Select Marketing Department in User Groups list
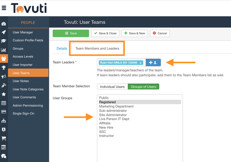 [116, 106]
